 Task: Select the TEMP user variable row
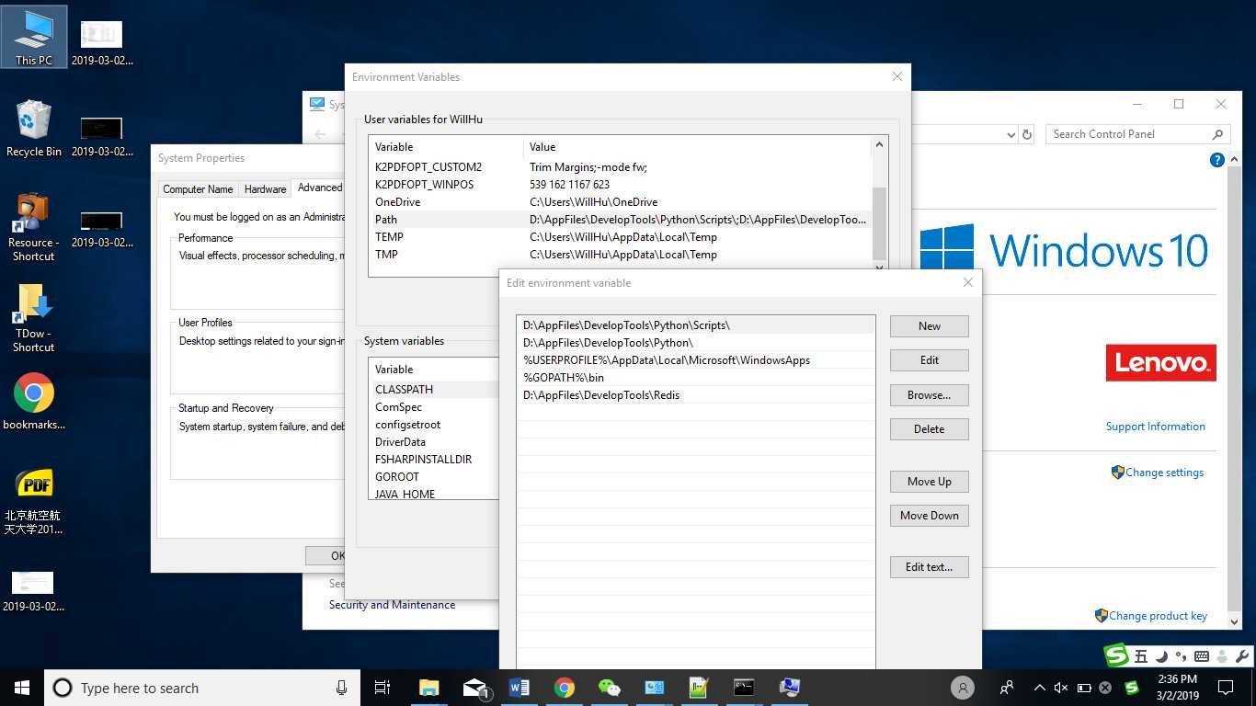coord(621,237)
